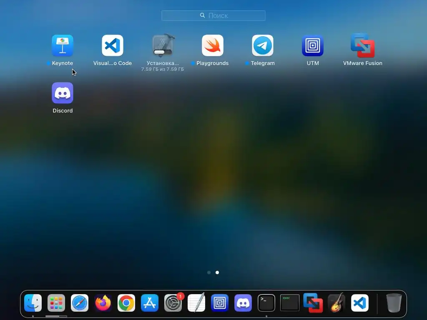Click the 'Discord' label text
427x320 pixels.
(63, 110)
